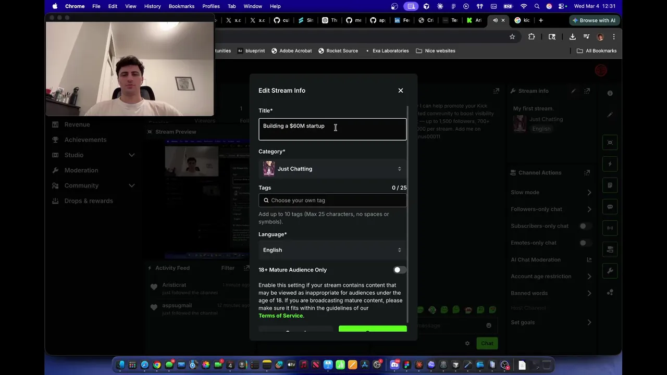Click the pencil icon in right toolbar
The image size is (667, 375).
pos(610,115)
